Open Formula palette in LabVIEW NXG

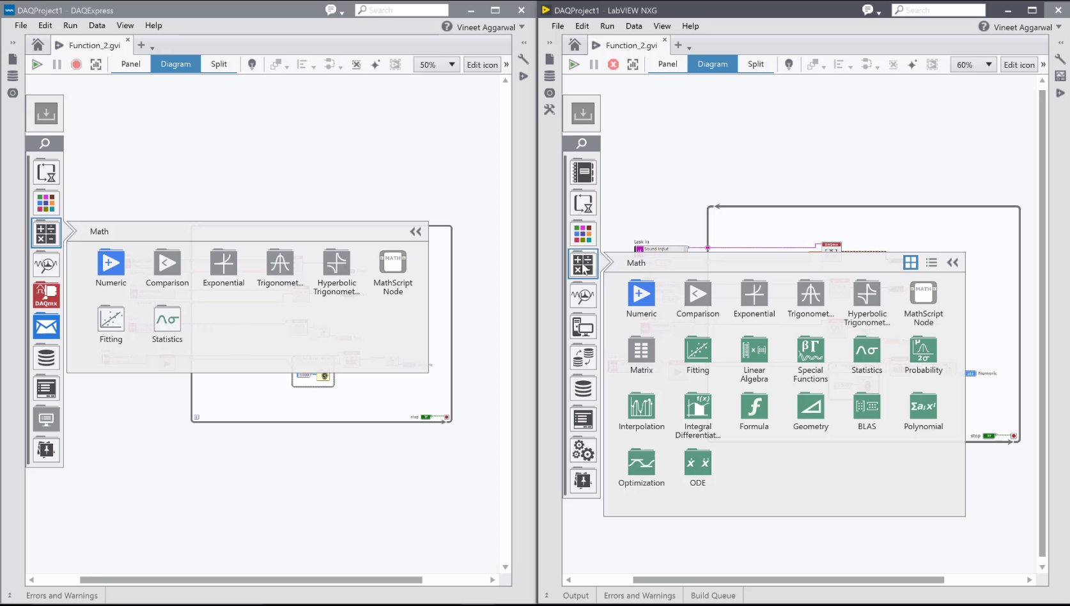(x=754, y=412)
